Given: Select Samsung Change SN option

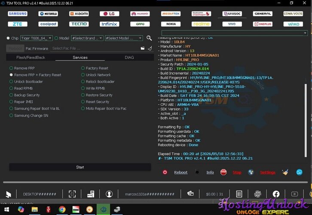Looking at the screenshot, I should point(29,116).
